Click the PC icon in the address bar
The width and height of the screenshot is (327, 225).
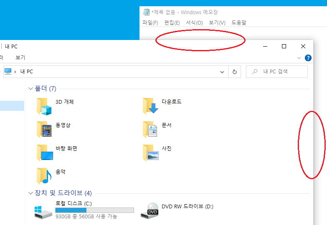8,71
